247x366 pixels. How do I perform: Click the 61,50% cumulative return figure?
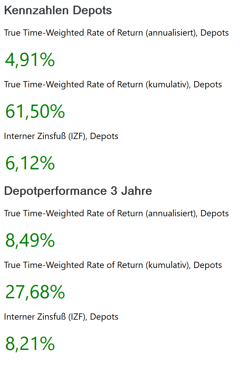click(x=35, y=111)
